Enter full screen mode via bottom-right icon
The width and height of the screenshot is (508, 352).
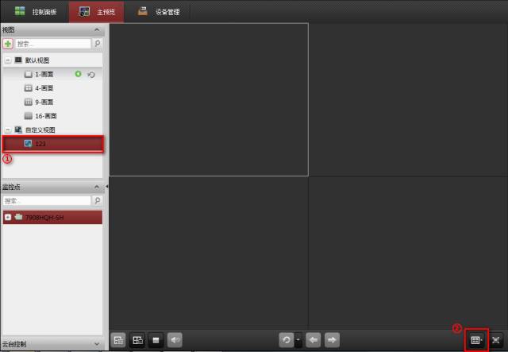(x=498, y=340)
